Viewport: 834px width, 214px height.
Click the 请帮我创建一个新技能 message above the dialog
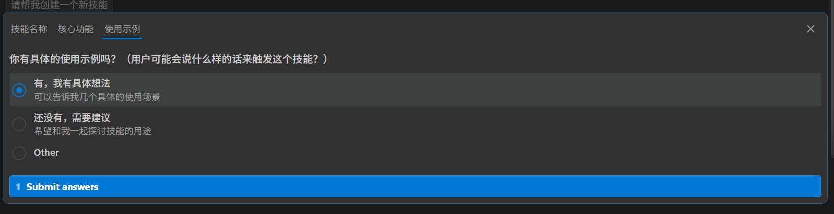[60, 5]
